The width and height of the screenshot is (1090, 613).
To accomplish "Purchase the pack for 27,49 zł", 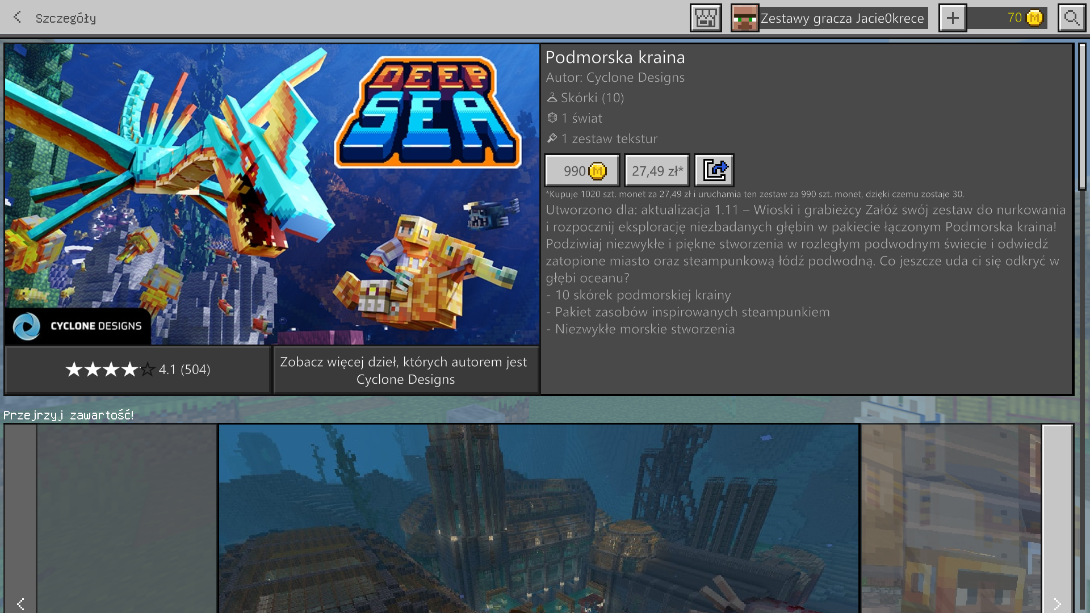I will (x=657, y=170).
